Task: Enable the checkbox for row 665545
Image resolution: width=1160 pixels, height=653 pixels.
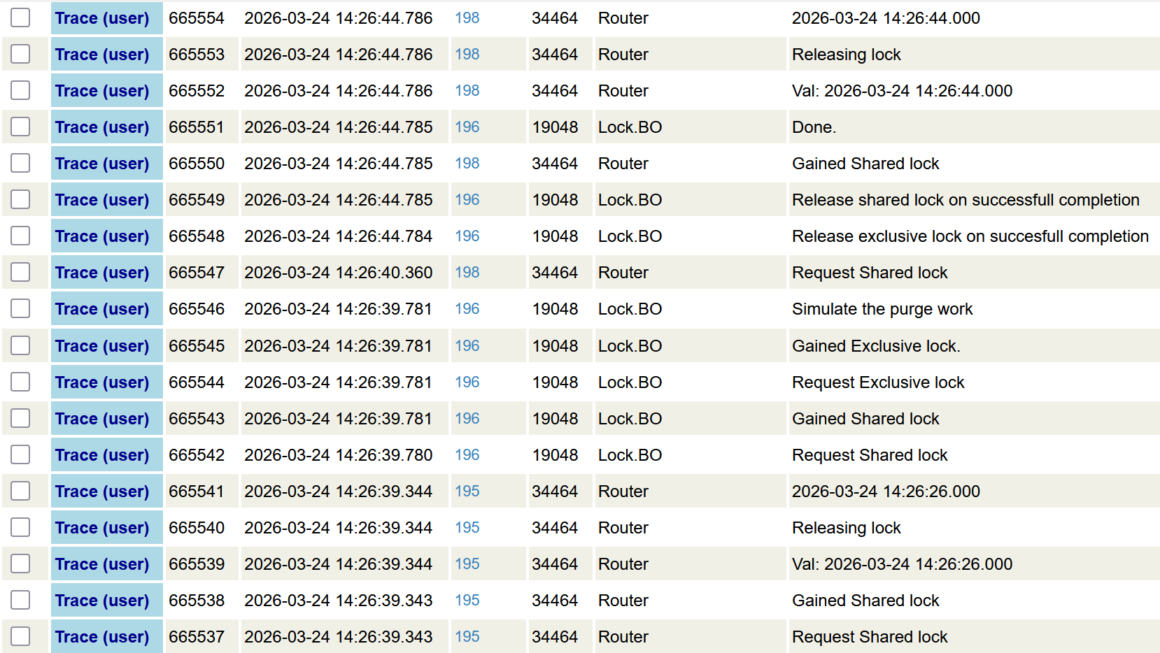Action: 20,345
